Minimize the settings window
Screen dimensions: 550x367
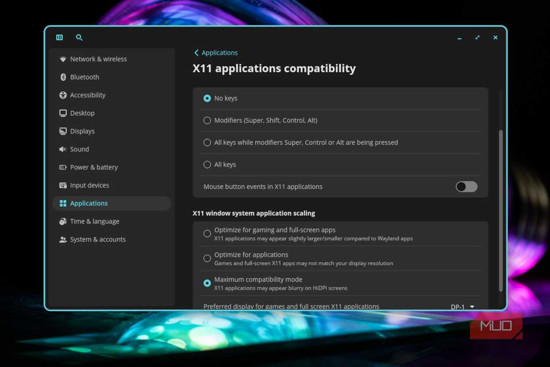(459, 38)
